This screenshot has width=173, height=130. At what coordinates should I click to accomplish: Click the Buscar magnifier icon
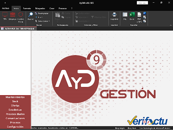coord(31,16)
